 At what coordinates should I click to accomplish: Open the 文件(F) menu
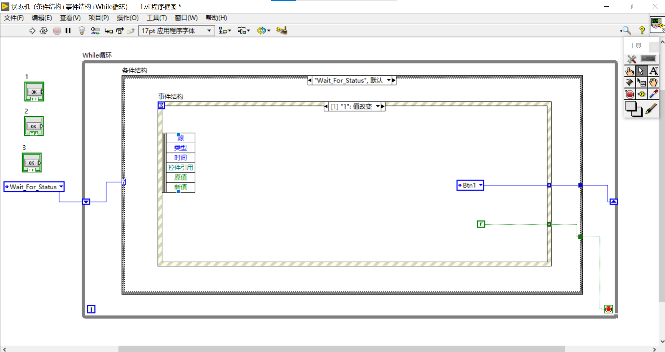coord(14,18)
